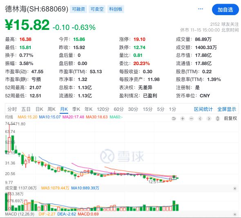
Task: Shift chart right with the right arrow icon
Action: (209, 119)
